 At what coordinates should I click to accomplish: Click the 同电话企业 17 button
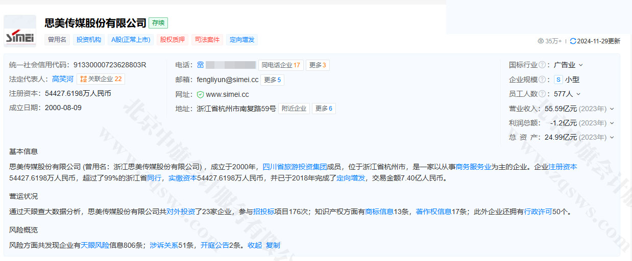pyautogui.click(x=280, y=65)
